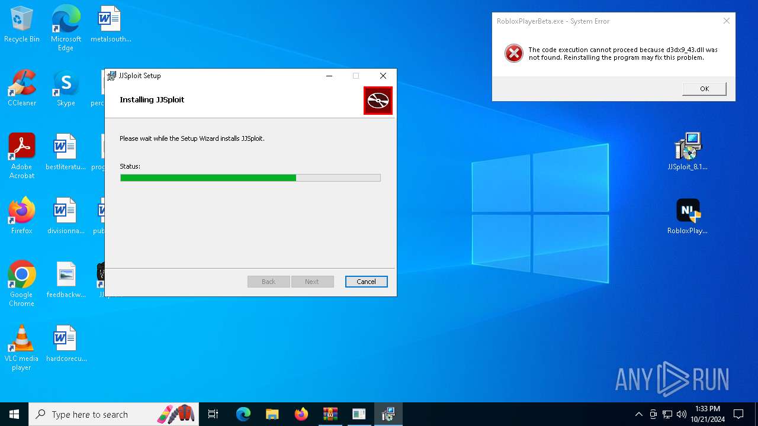Switch to the installer taskbar button

click(388, 414)
